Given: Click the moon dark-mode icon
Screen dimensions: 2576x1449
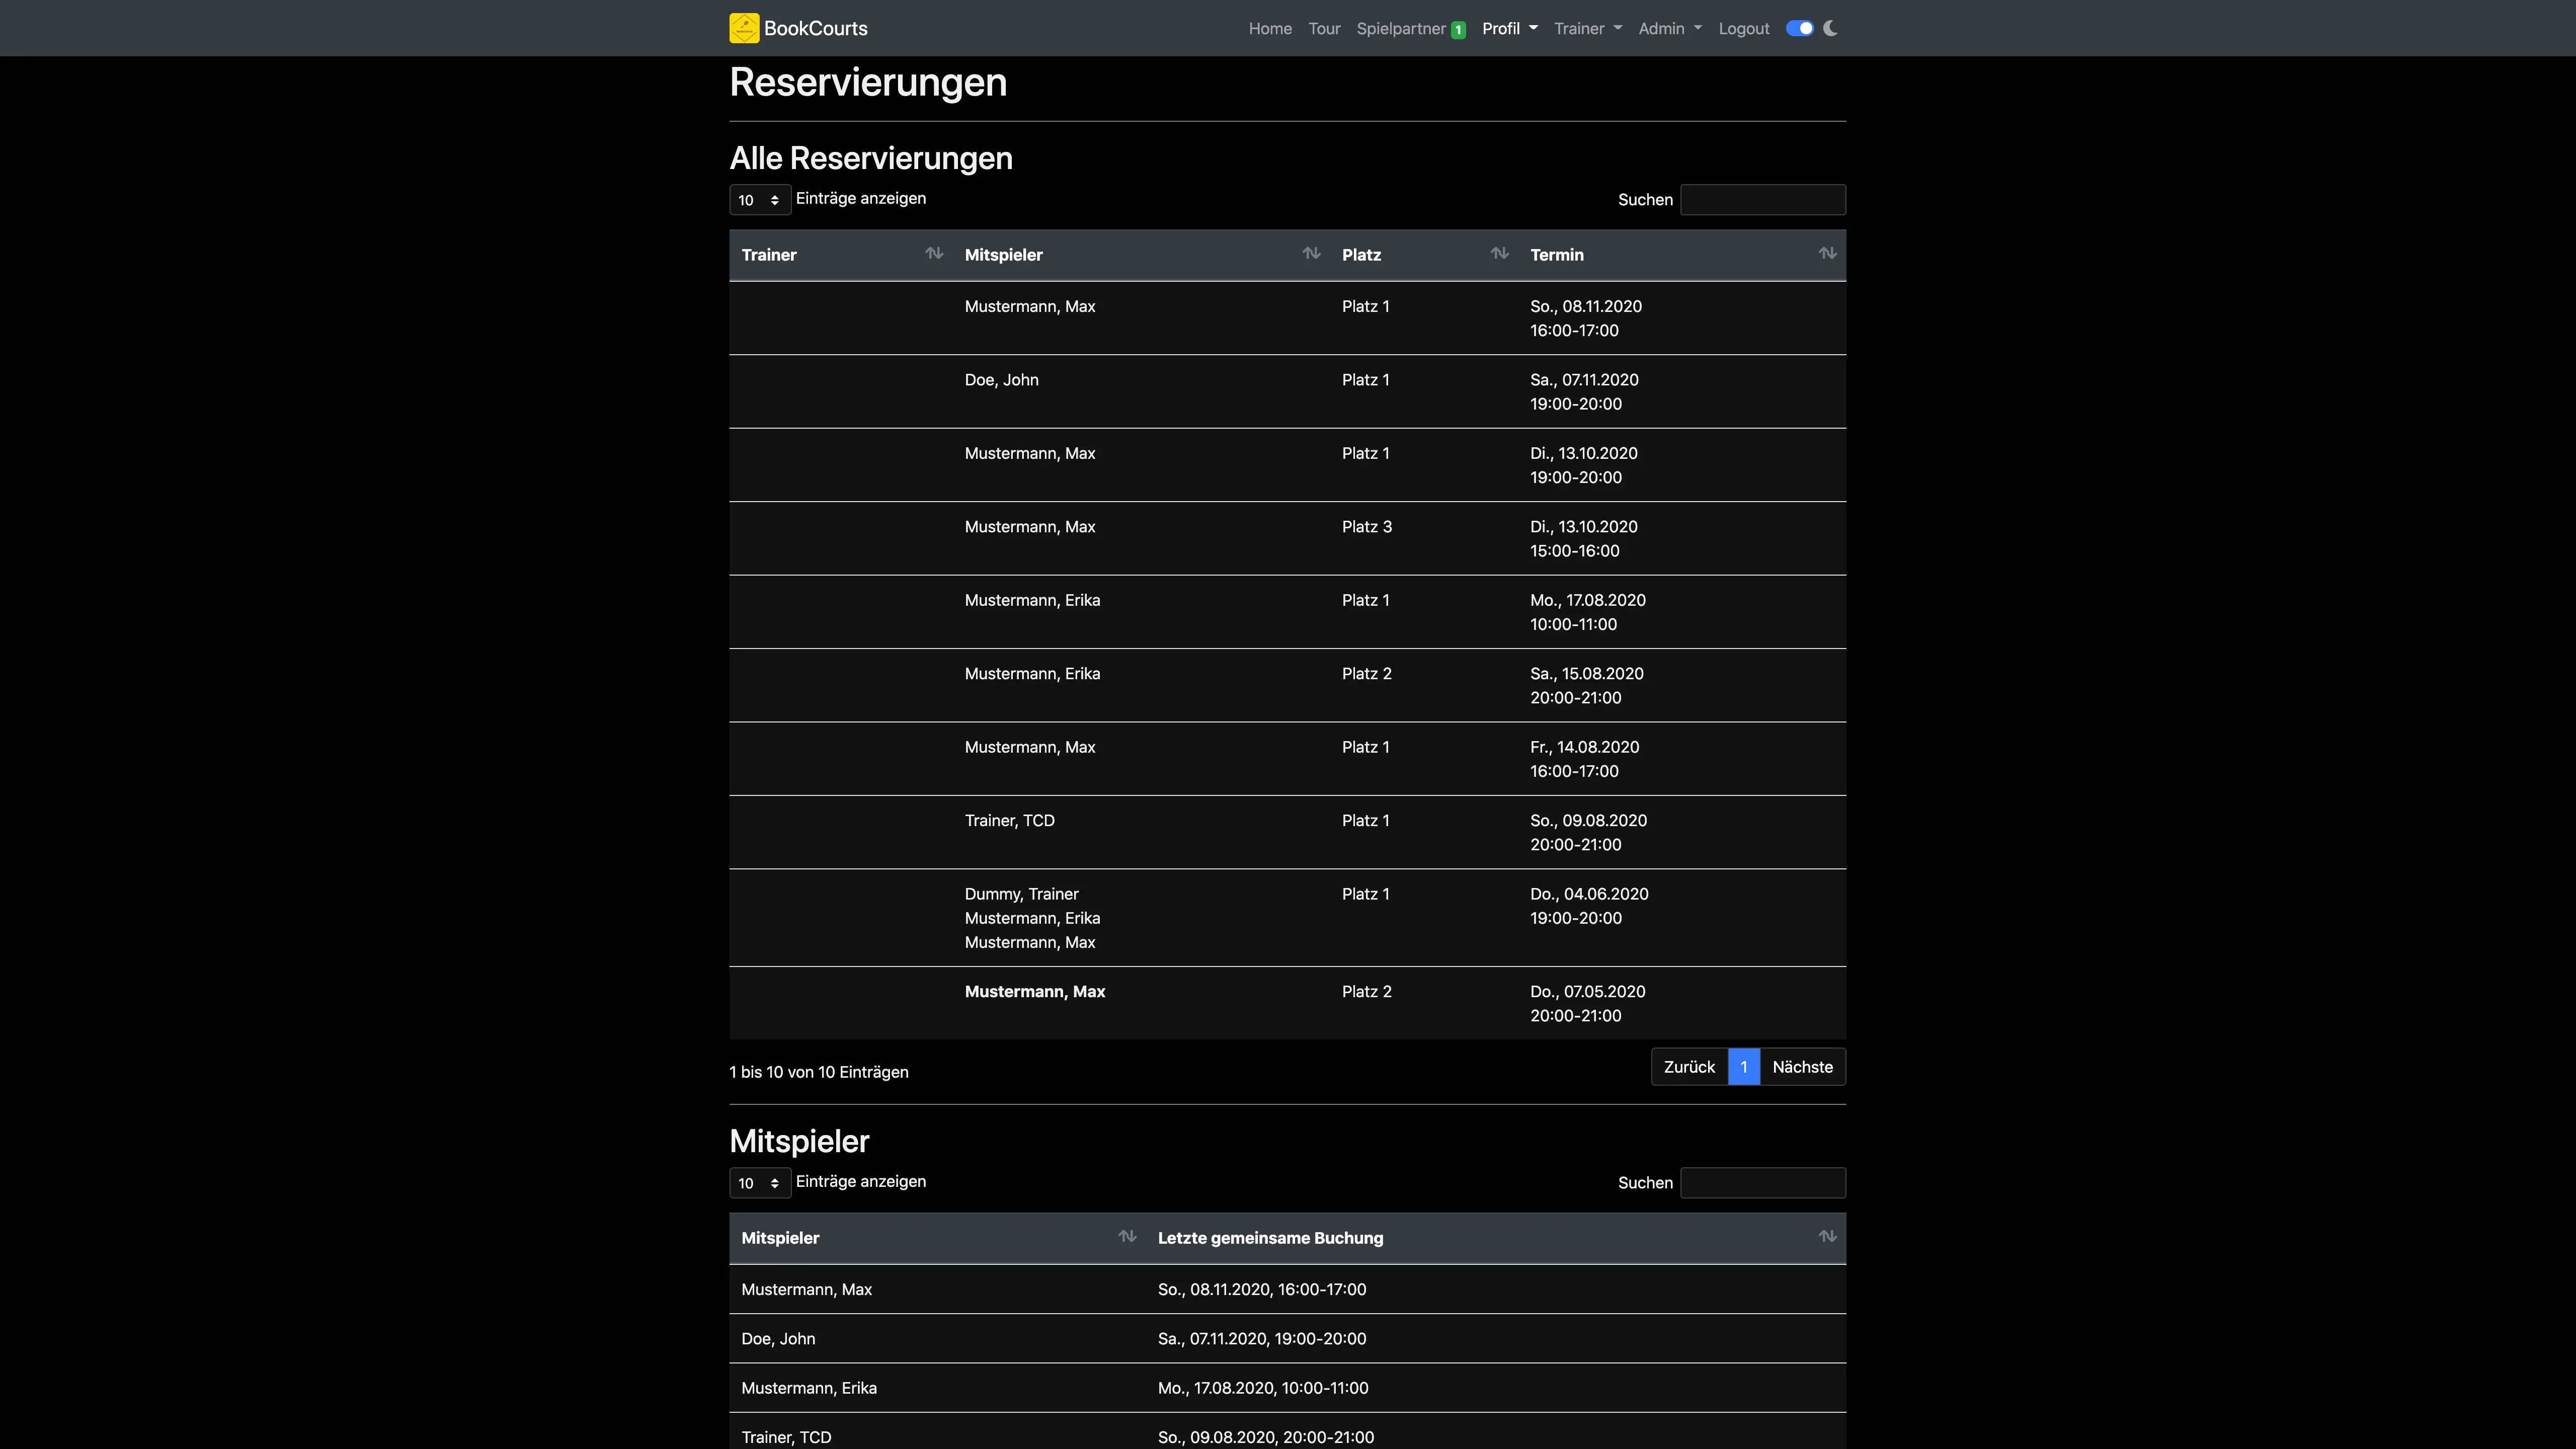Looking at the screenshot, I should (x=1830, y=28).
